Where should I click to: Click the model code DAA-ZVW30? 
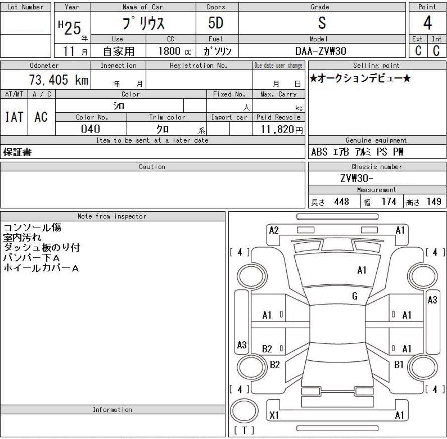coord(321,51)
